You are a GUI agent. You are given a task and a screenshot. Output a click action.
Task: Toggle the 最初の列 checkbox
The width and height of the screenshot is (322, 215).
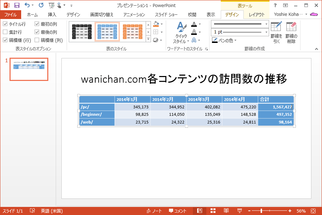click(x=37, y=24)
